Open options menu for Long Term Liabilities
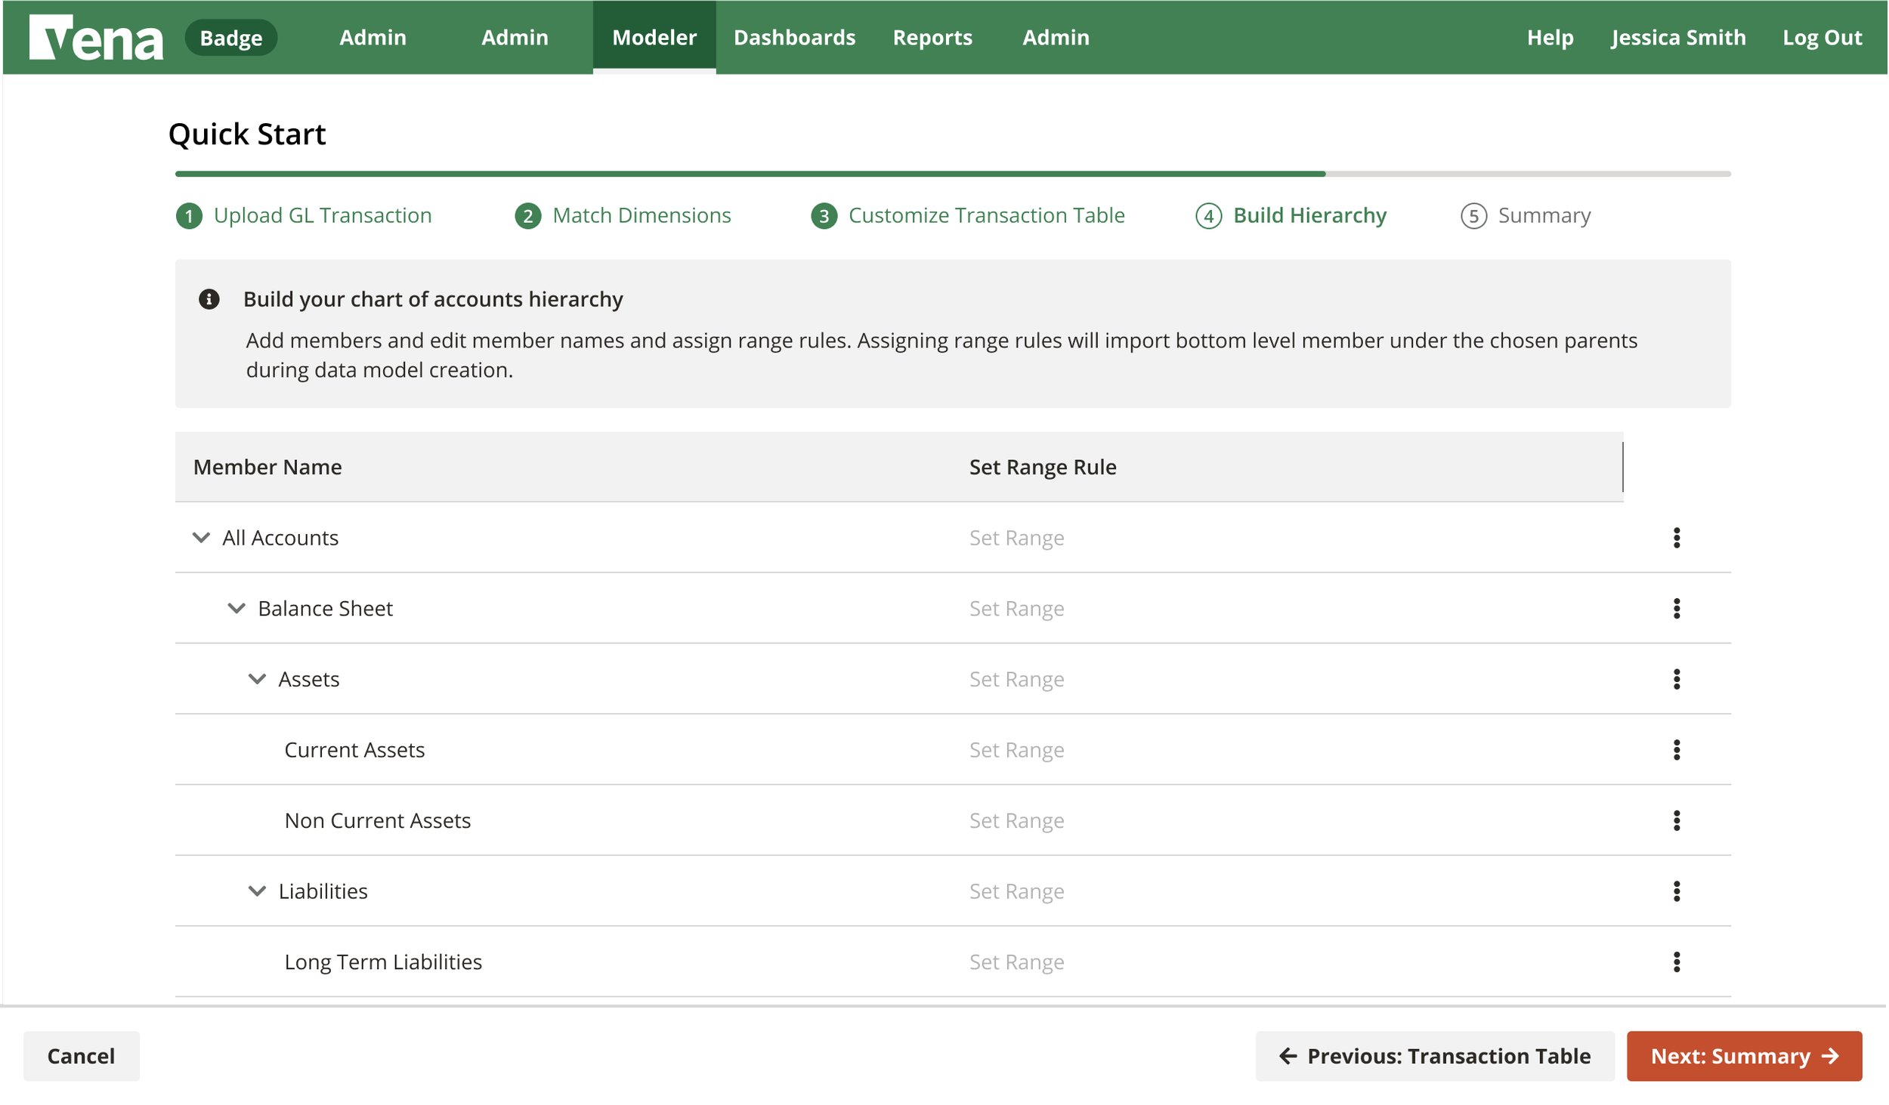The width and height of the screenshot is (1889, 1105). click(x=1678, y=961)
